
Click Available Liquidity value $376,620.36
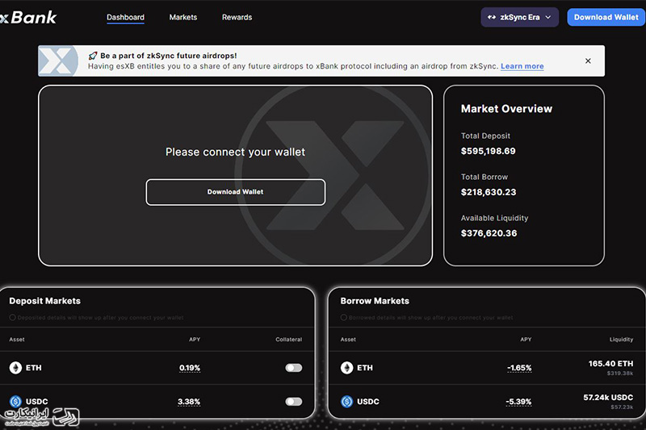(489, 233)
